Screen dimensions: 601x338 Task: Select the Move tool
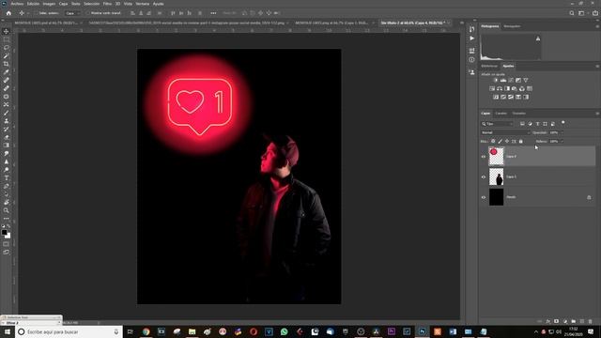coord(7,31)
